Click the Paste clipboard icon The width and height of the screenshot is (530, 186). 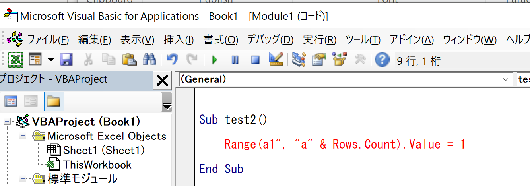coord(129,60)
